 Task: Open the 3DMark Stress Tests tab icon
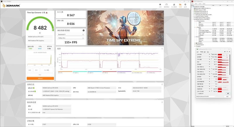coord(174,4)
